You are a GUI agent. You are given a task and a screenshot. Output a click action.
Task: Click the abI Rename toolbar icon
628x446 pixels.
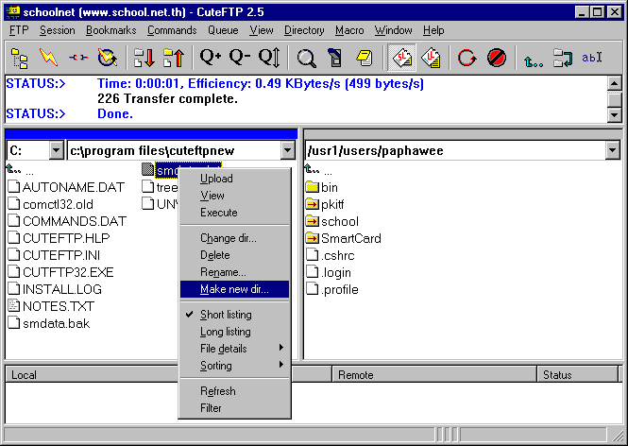click(592, 58)
